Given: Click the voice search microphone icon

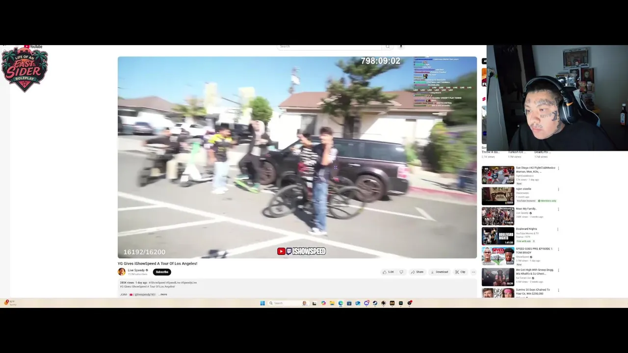Looking at the screenshot, I should 401,47.
